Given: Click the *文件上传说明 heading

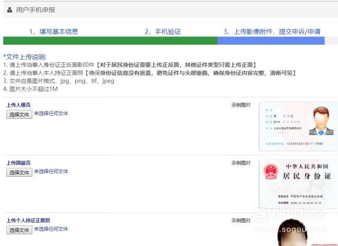Looking at the screenshot, I should [25, 57].
